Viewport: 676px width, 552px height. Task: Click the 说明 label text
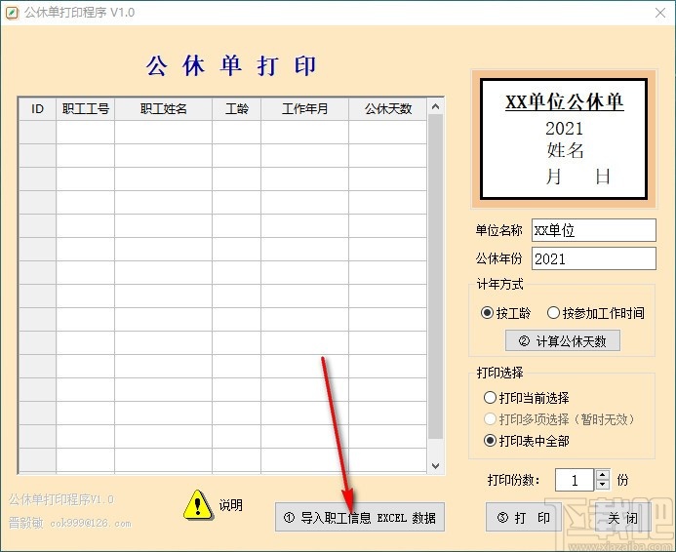pyautogui.click(x=230, y=505)
